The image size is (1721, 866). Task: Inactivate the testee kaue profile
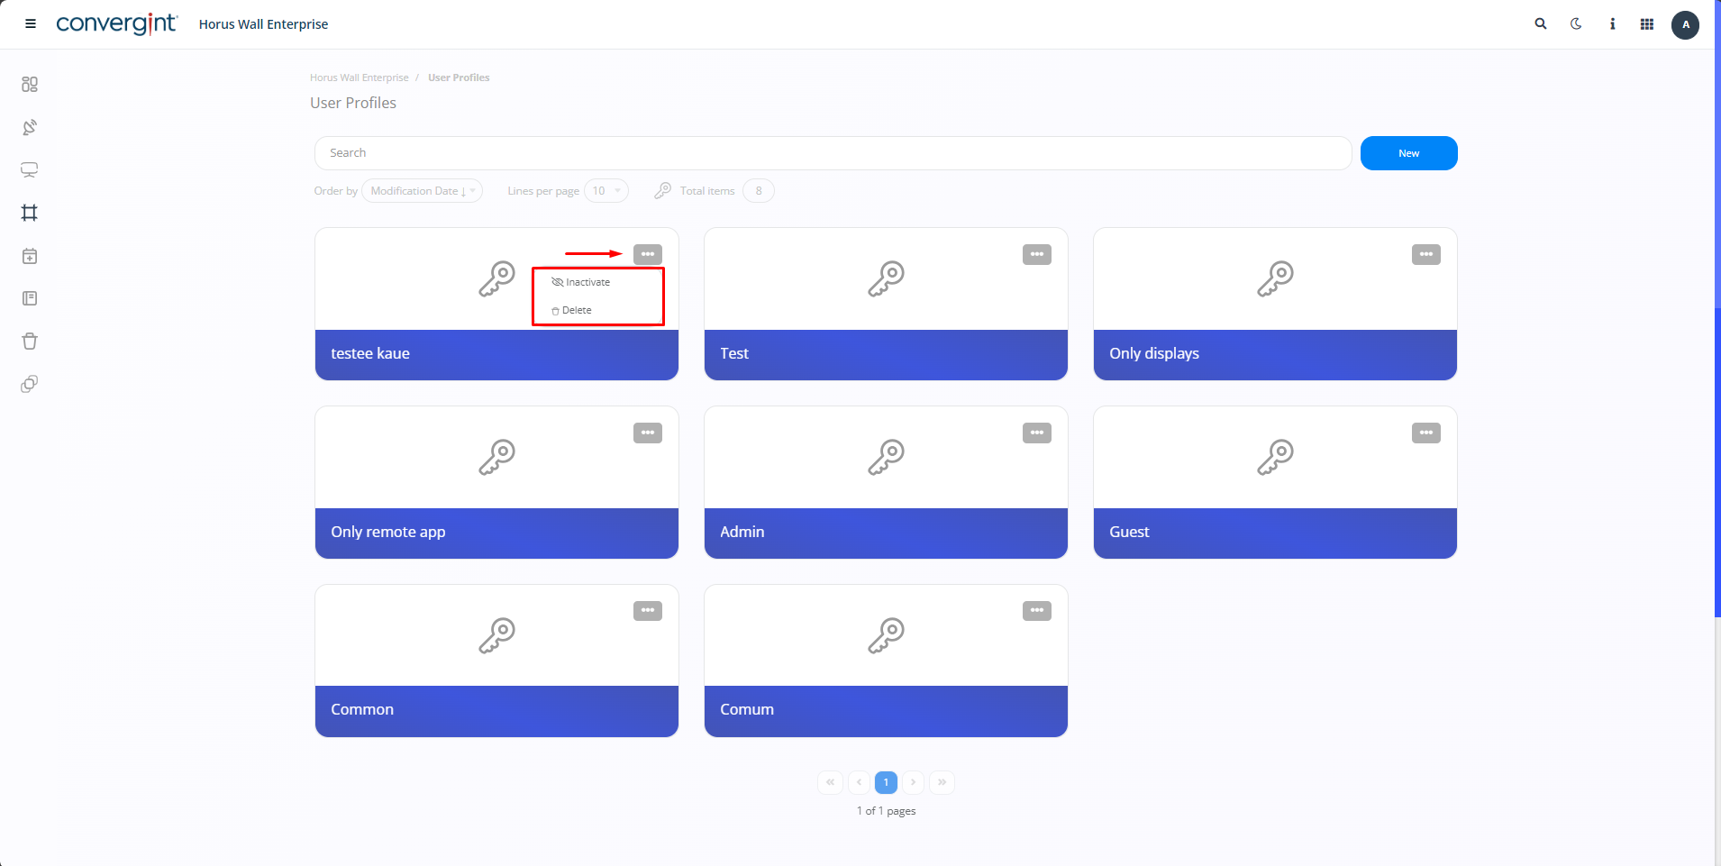click(587, 281)
